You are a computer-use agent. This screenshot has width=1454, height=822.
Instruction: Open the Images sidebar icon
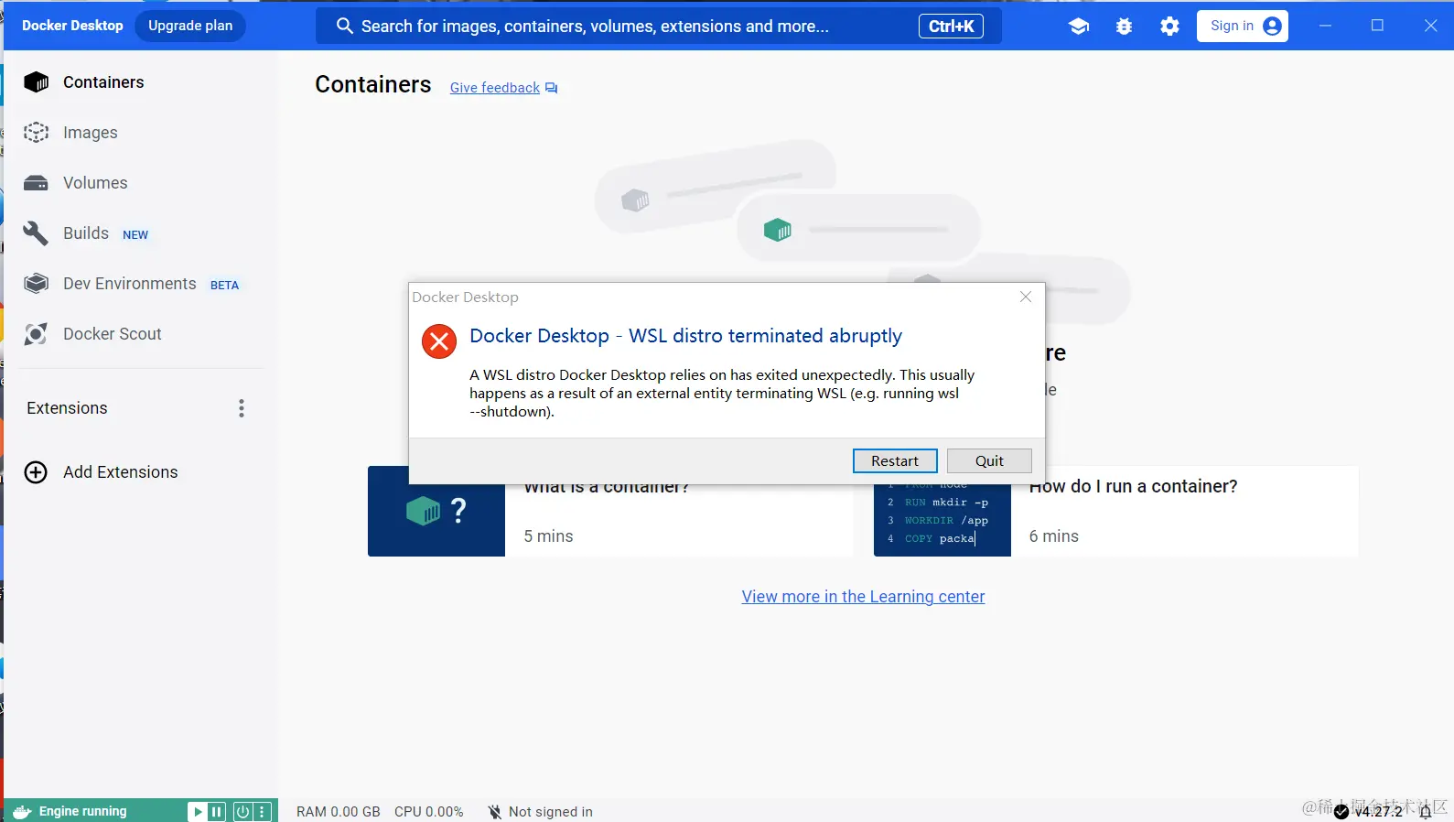click(x=36, y=133)
